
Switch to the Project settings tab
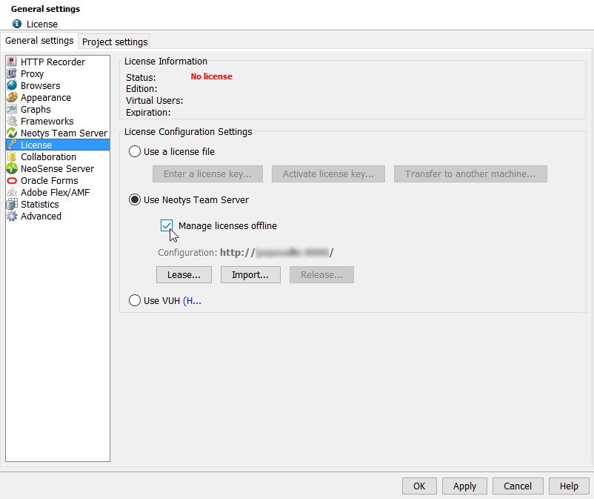(x=115, y=42)
